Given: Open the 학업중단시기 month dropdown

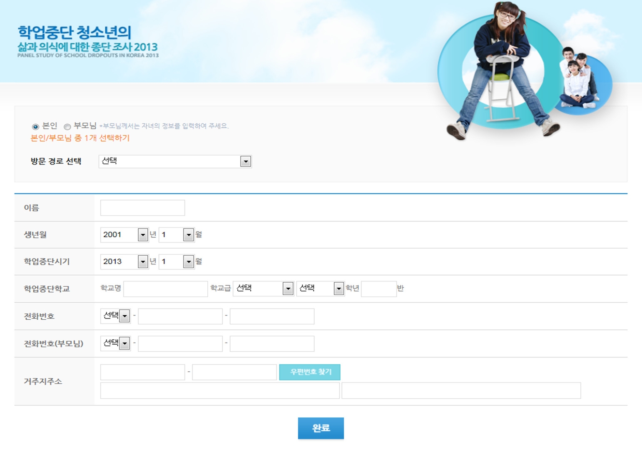Looking at the screenshot, I should click(177, 262).
